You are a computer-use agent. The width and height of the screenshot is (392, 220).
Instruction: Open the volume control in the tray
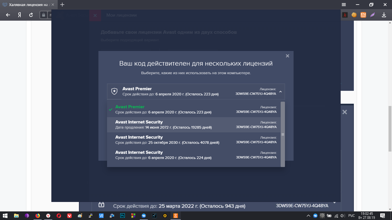343,216
